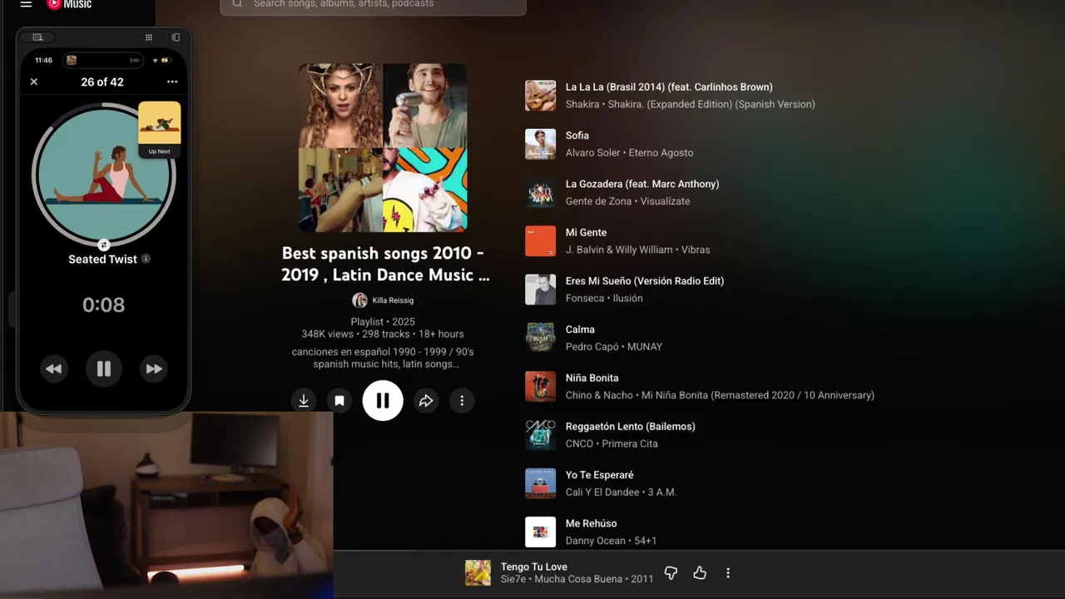Dislike the current song Tengo Tu Love
Image resolution: width=1065 pixels, height=599 pixels.
click(x=671, y=572)
